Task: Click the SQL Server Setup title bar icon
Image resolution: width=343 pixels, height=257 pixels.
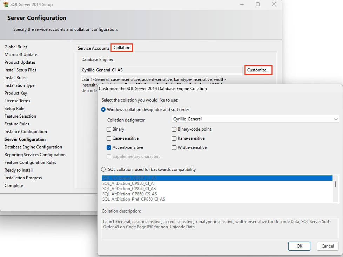Action: tap(6, 5)
